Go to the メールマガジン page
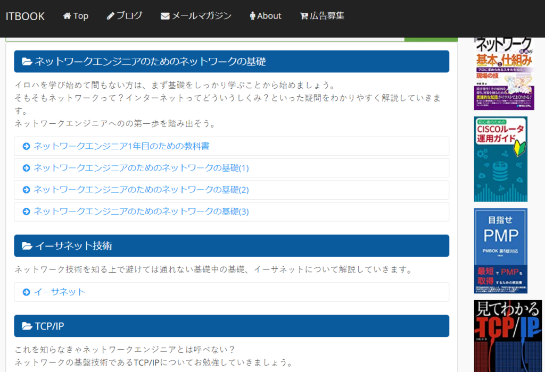 point(196,15)
